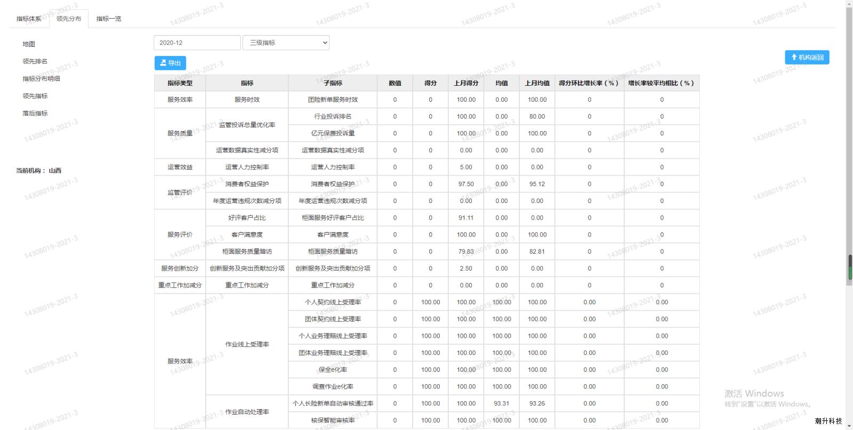
Task: Click the 得分 column header
Action: 430,83
